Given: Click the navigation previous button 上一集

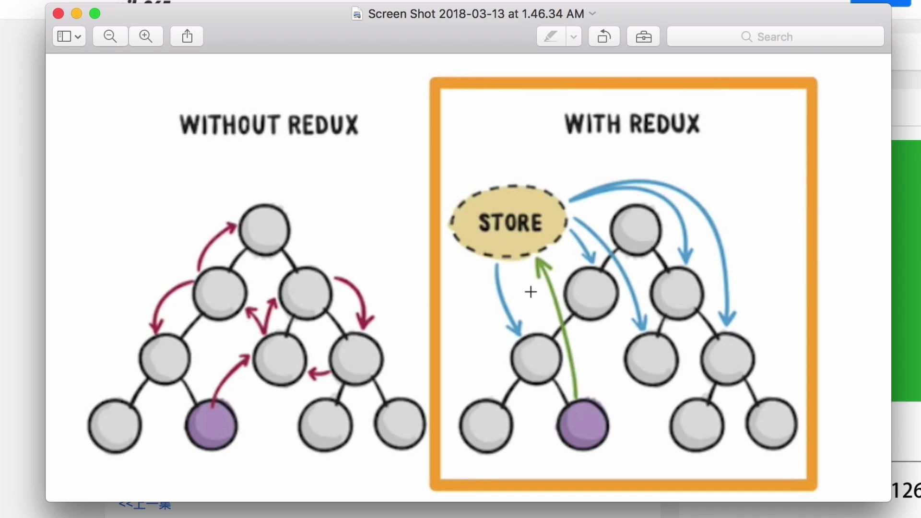Looking at the screenshot, I should [x=144, y=506].
